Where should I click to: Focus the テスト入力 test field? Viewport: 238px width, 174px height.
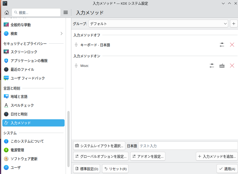[188, 146]
